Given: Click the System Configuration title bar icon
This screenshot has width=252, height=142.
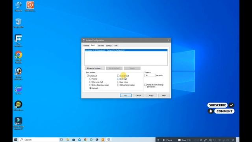Looking at the screenshot, I should [84, 40].
